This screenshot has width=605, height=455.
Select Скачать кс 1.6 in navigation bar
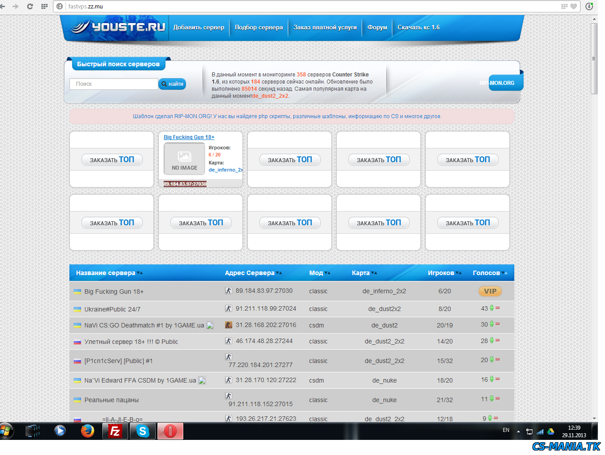(x=418, y=27)
